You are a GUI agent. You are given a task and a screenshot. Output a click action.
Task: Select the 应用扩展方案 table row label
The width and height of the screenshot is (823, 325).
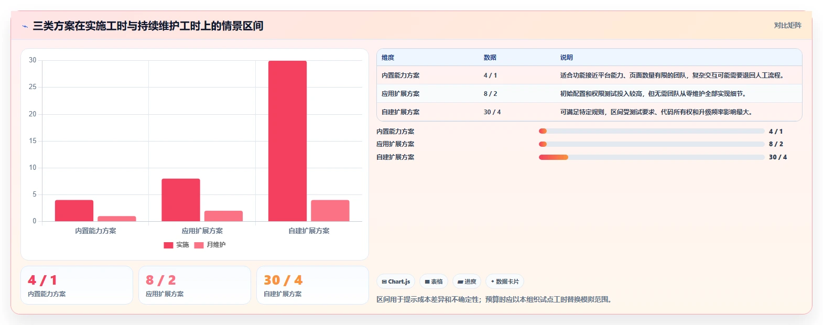pos(400,94)
